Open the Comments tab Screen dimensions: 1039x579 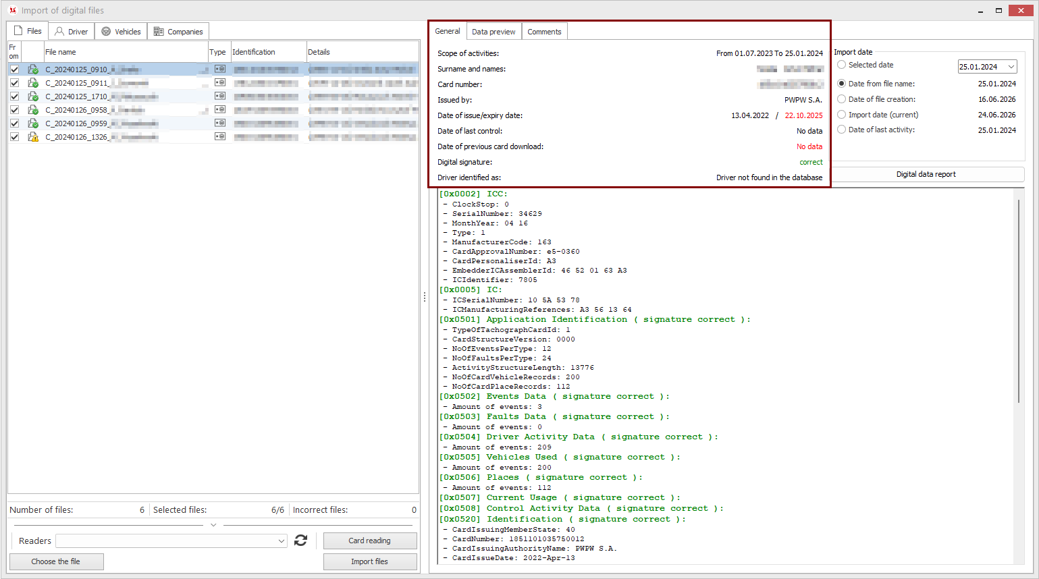[544, 32]
